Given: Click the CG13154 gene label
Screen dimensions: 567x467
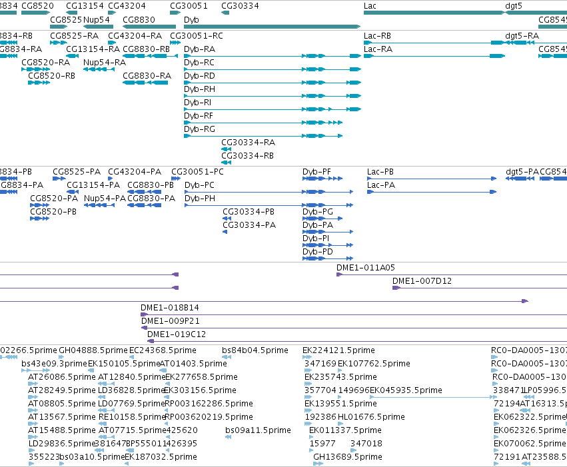Looking at the screenshot, I should (x=85, y=6).
